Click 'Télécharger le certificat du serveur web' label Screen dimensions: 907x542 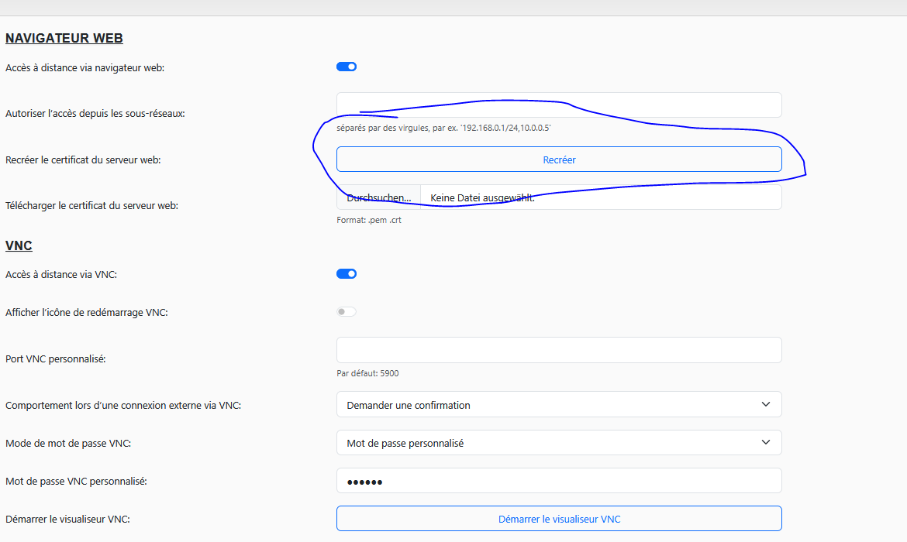tap(91, 206)
